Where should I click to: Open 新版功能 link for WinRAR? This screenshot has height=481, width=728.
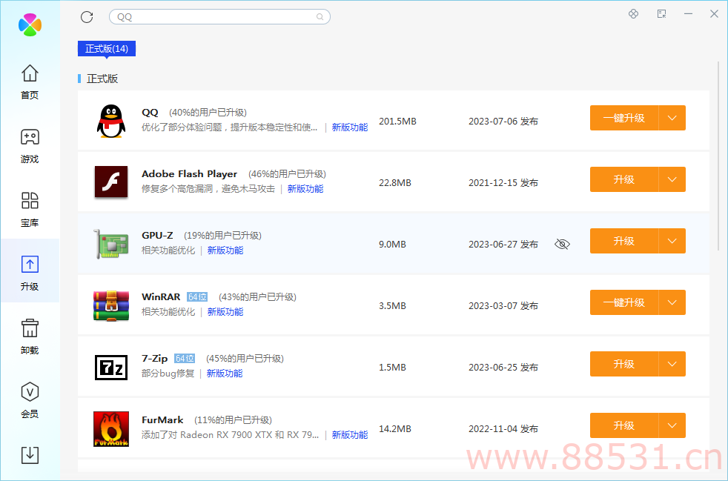[x=225, y=312]
